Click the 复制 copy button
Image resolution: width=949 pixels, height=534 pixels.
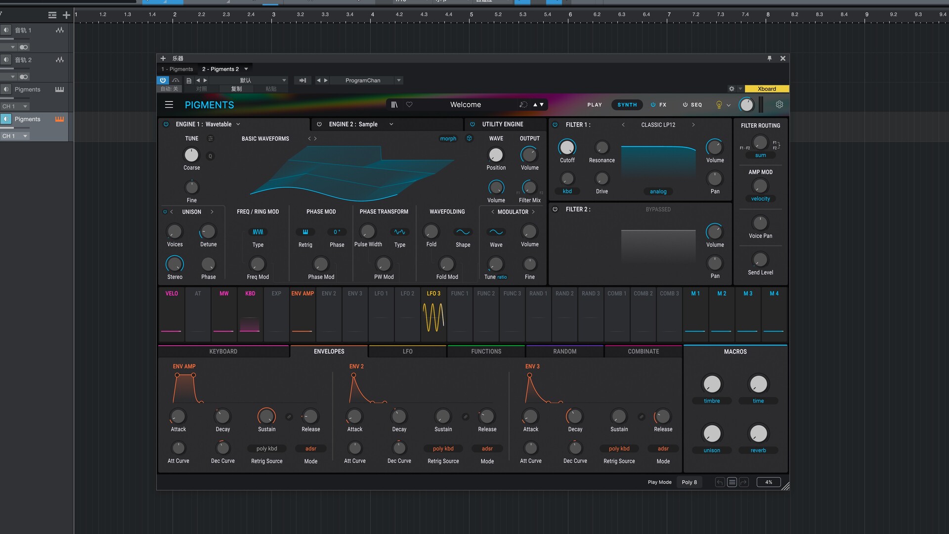click(236, 89)
